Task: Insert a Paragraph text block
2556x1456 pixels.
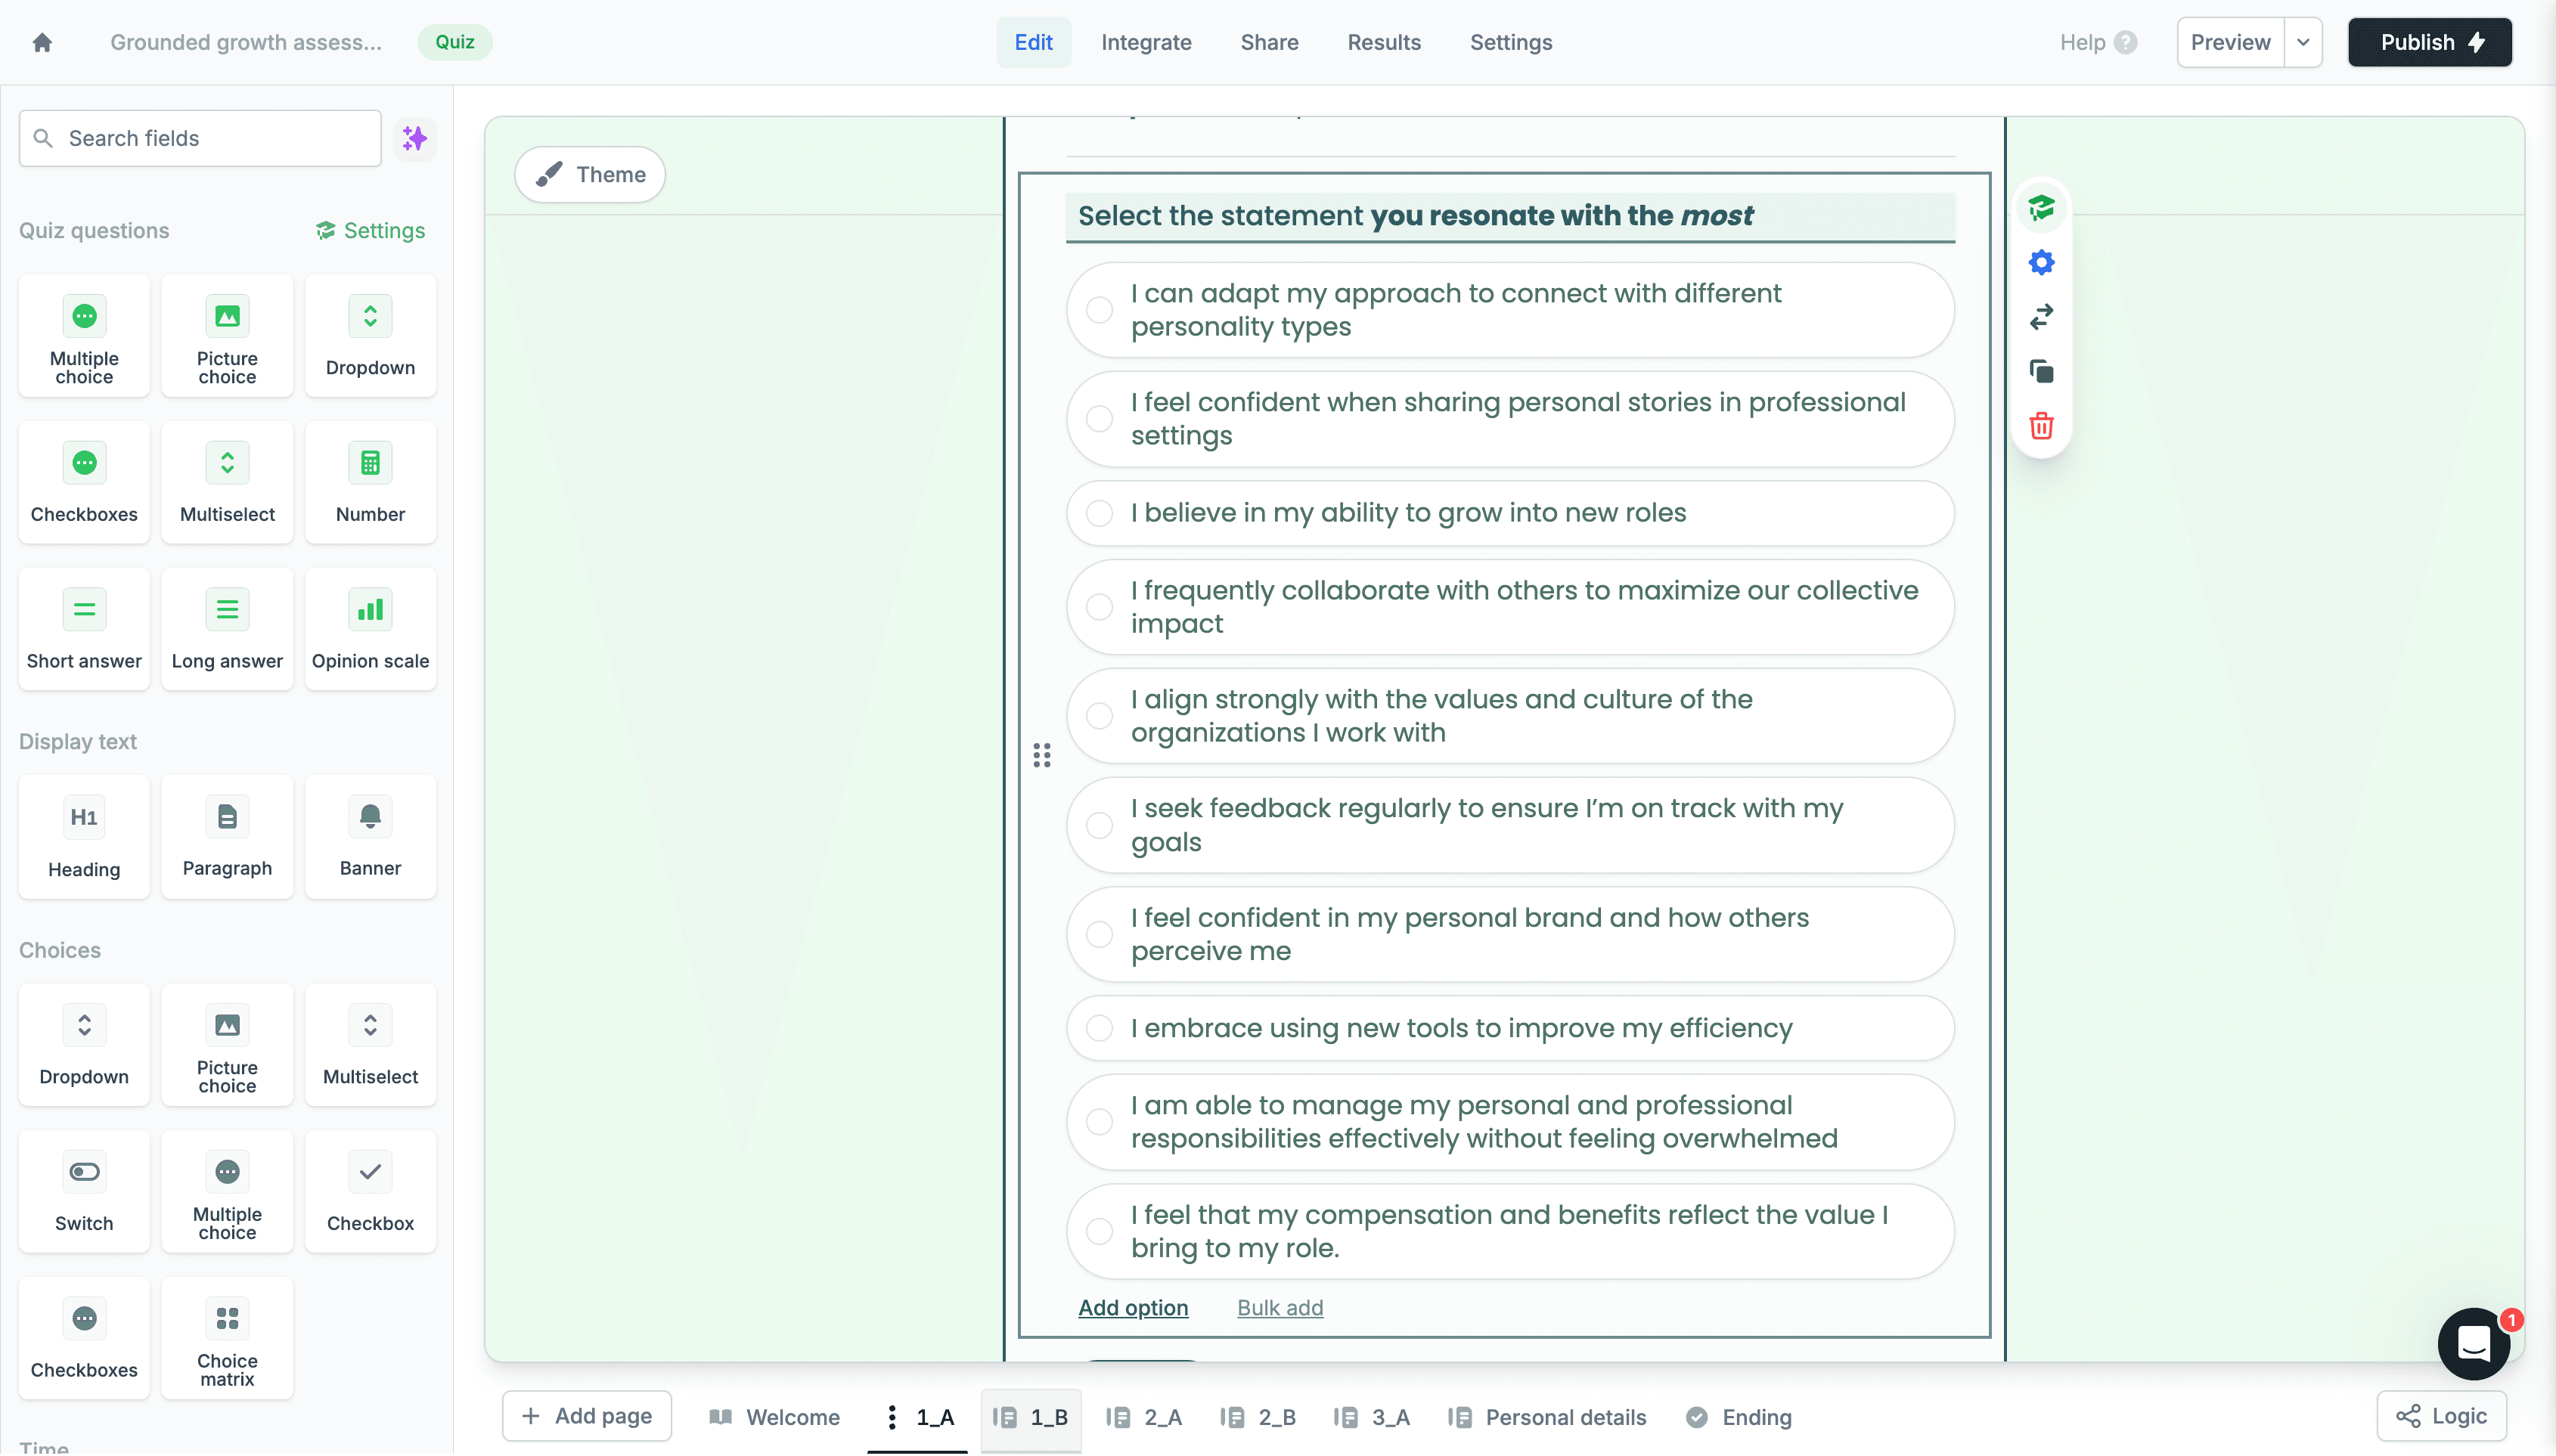Action: (x=227, y=838)
